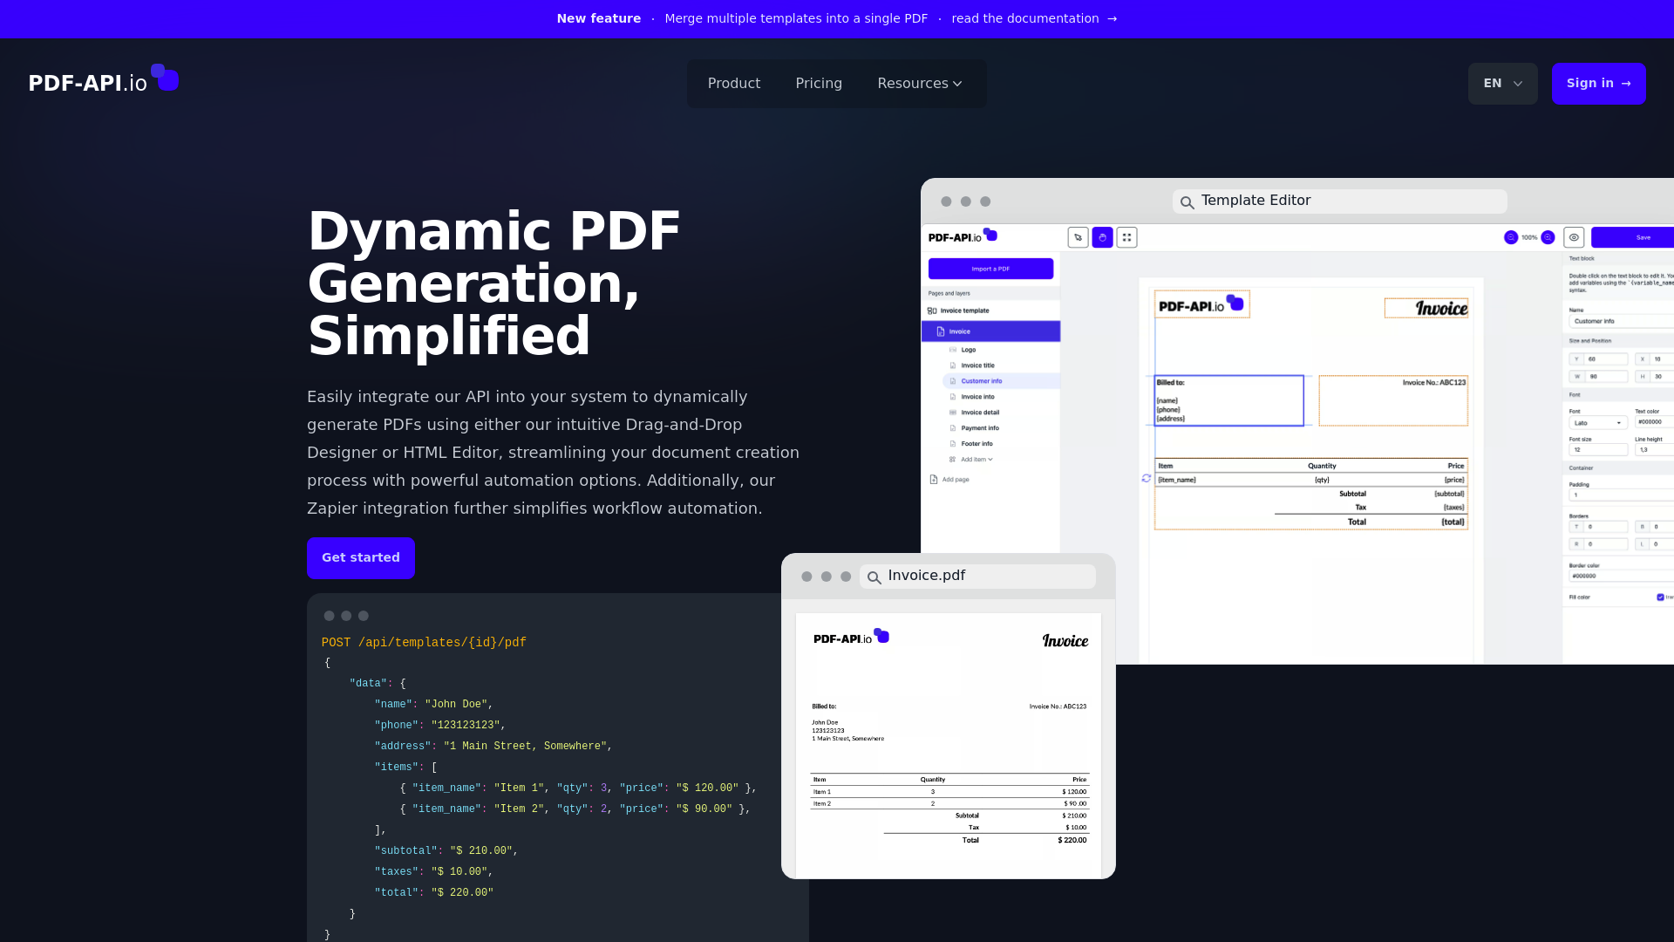The width and height of the screenshot is (1674, 942).
Task: Follow the 'read the documentation' link
Action: [1034, 18]
